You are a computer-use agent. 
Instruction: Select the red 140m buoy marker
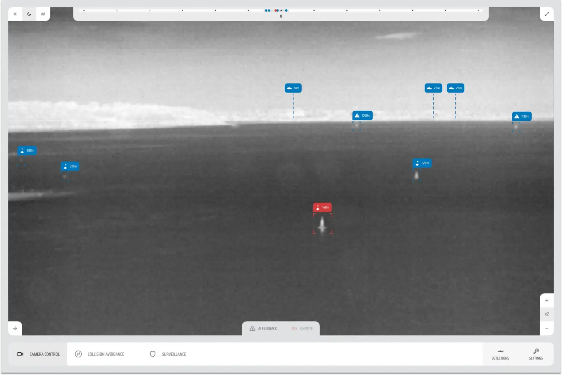click(322, 207)
